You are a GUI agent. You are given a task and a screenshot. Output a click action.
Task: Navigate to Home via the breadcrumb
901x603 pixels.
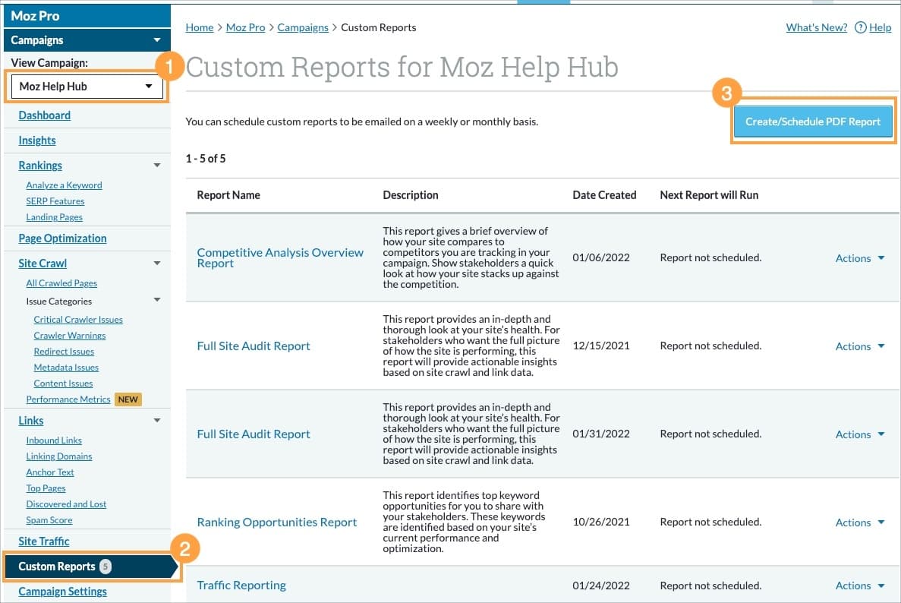(x=199, y=27)
